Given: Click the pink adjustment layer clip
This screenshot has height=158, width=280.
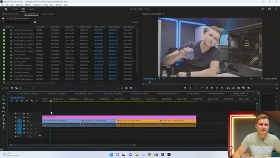Looking at the screenshot, I should tap(119, 117).
